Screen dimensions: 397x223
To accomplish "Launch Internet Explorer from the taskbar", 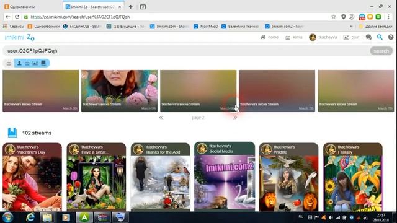I will pyautogui.click(x=30, y=217).
